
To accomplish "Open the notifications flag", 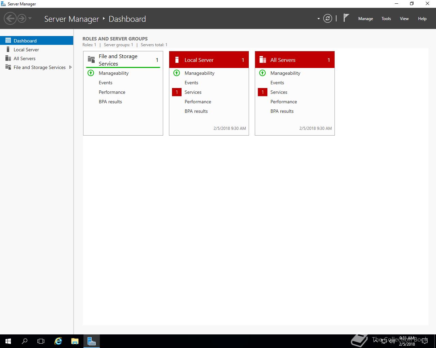I will coord(346,18).
